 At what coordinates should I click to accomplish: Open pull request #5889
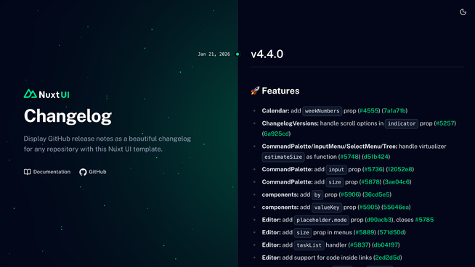(365, 233)
